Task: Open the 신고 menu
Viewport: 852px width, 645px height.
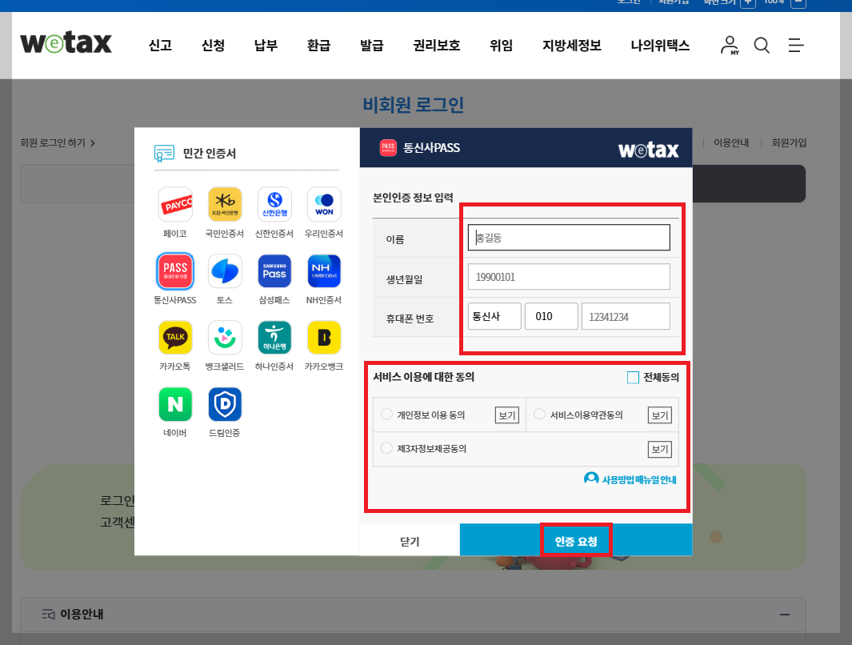Action: click(x=160, y=45)
